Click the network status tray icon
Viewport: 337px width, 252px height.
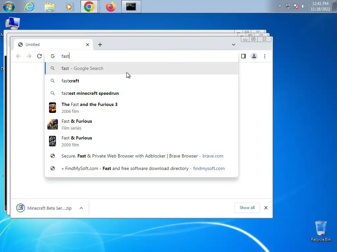coord(288,6)
